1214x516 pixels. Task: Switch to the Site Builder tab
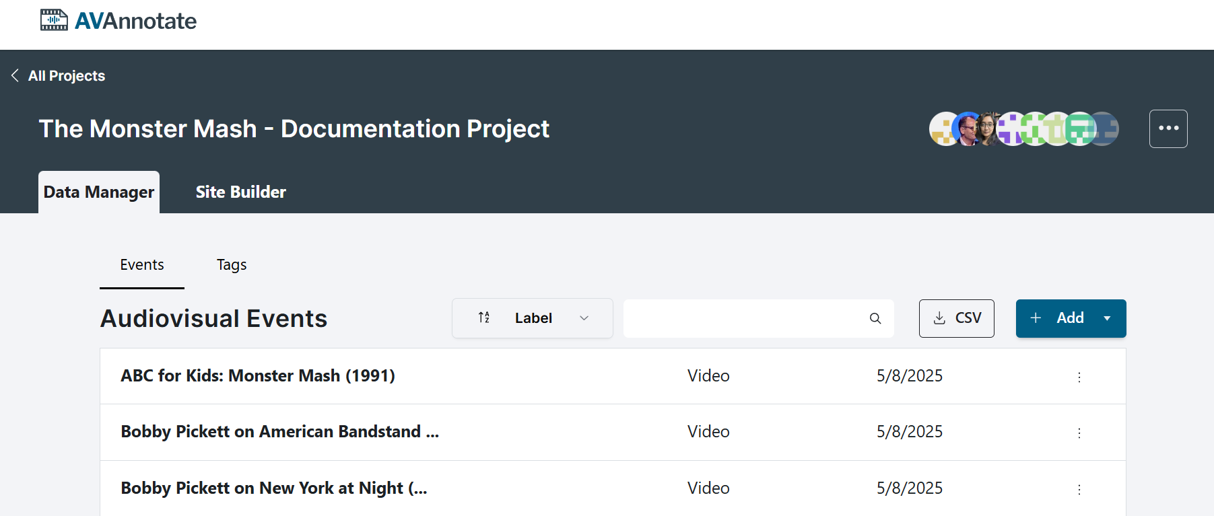(x=240, y=192)
